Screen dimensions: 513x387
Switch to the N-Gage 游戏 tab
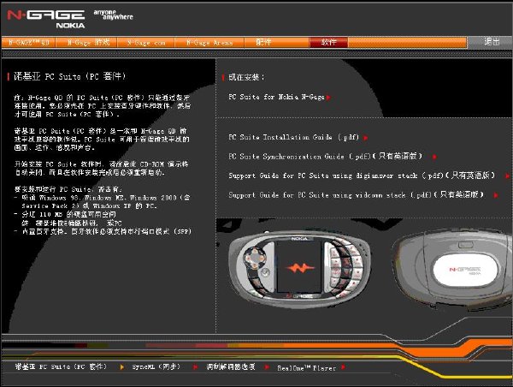(x=86, y=43)
